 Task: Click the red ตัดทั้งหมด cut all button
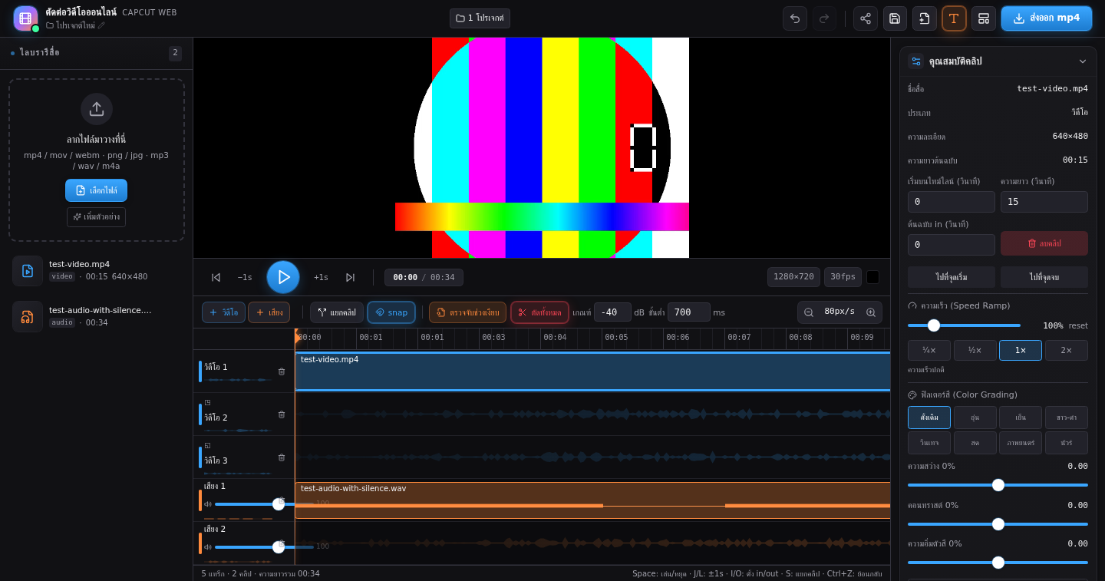pos(539,312)
